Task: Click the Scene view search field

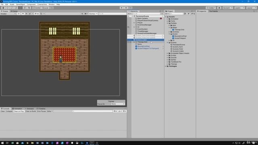Action: (x=112, y=14)
